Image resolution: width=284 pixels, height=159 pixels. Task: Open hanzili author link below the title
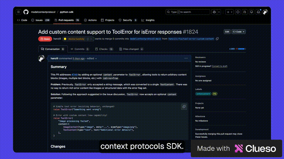click(57, 39)
